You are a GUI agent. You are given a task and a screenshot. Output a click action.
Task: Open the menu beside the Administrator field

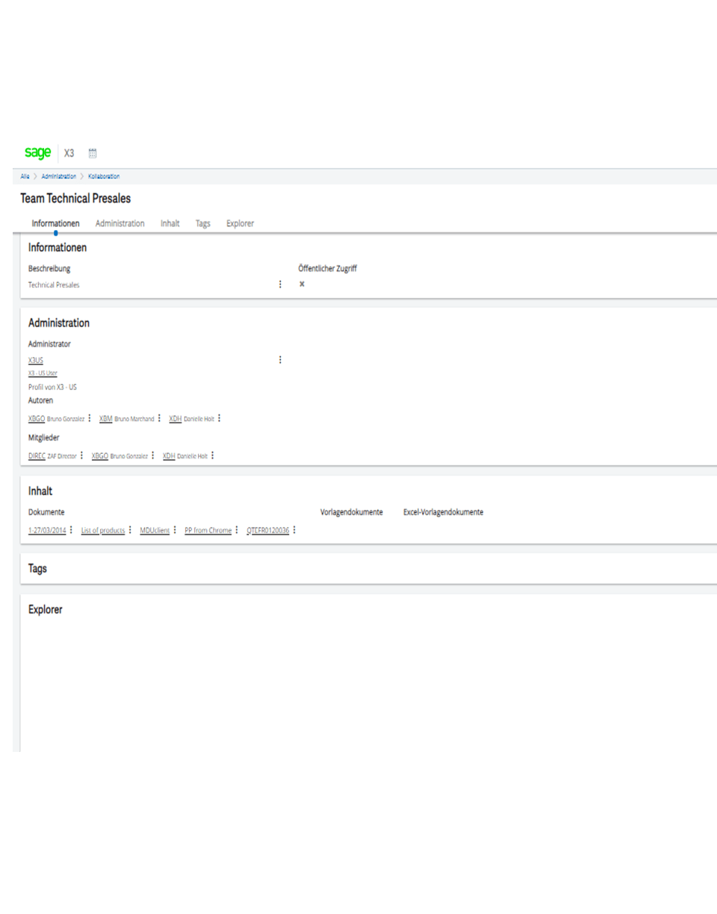pos(280,359)
